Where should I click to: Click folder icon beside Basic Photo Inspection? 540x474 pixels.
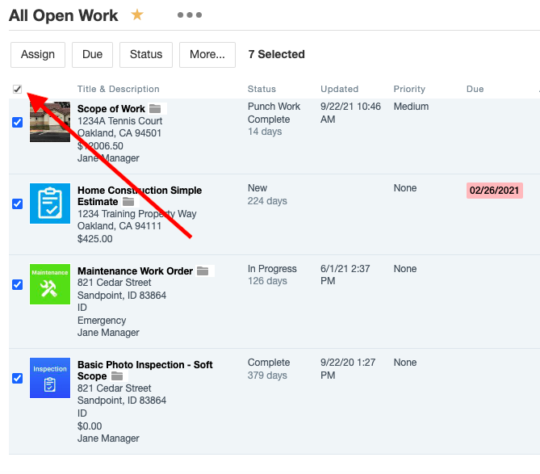[x=117, y=376]
